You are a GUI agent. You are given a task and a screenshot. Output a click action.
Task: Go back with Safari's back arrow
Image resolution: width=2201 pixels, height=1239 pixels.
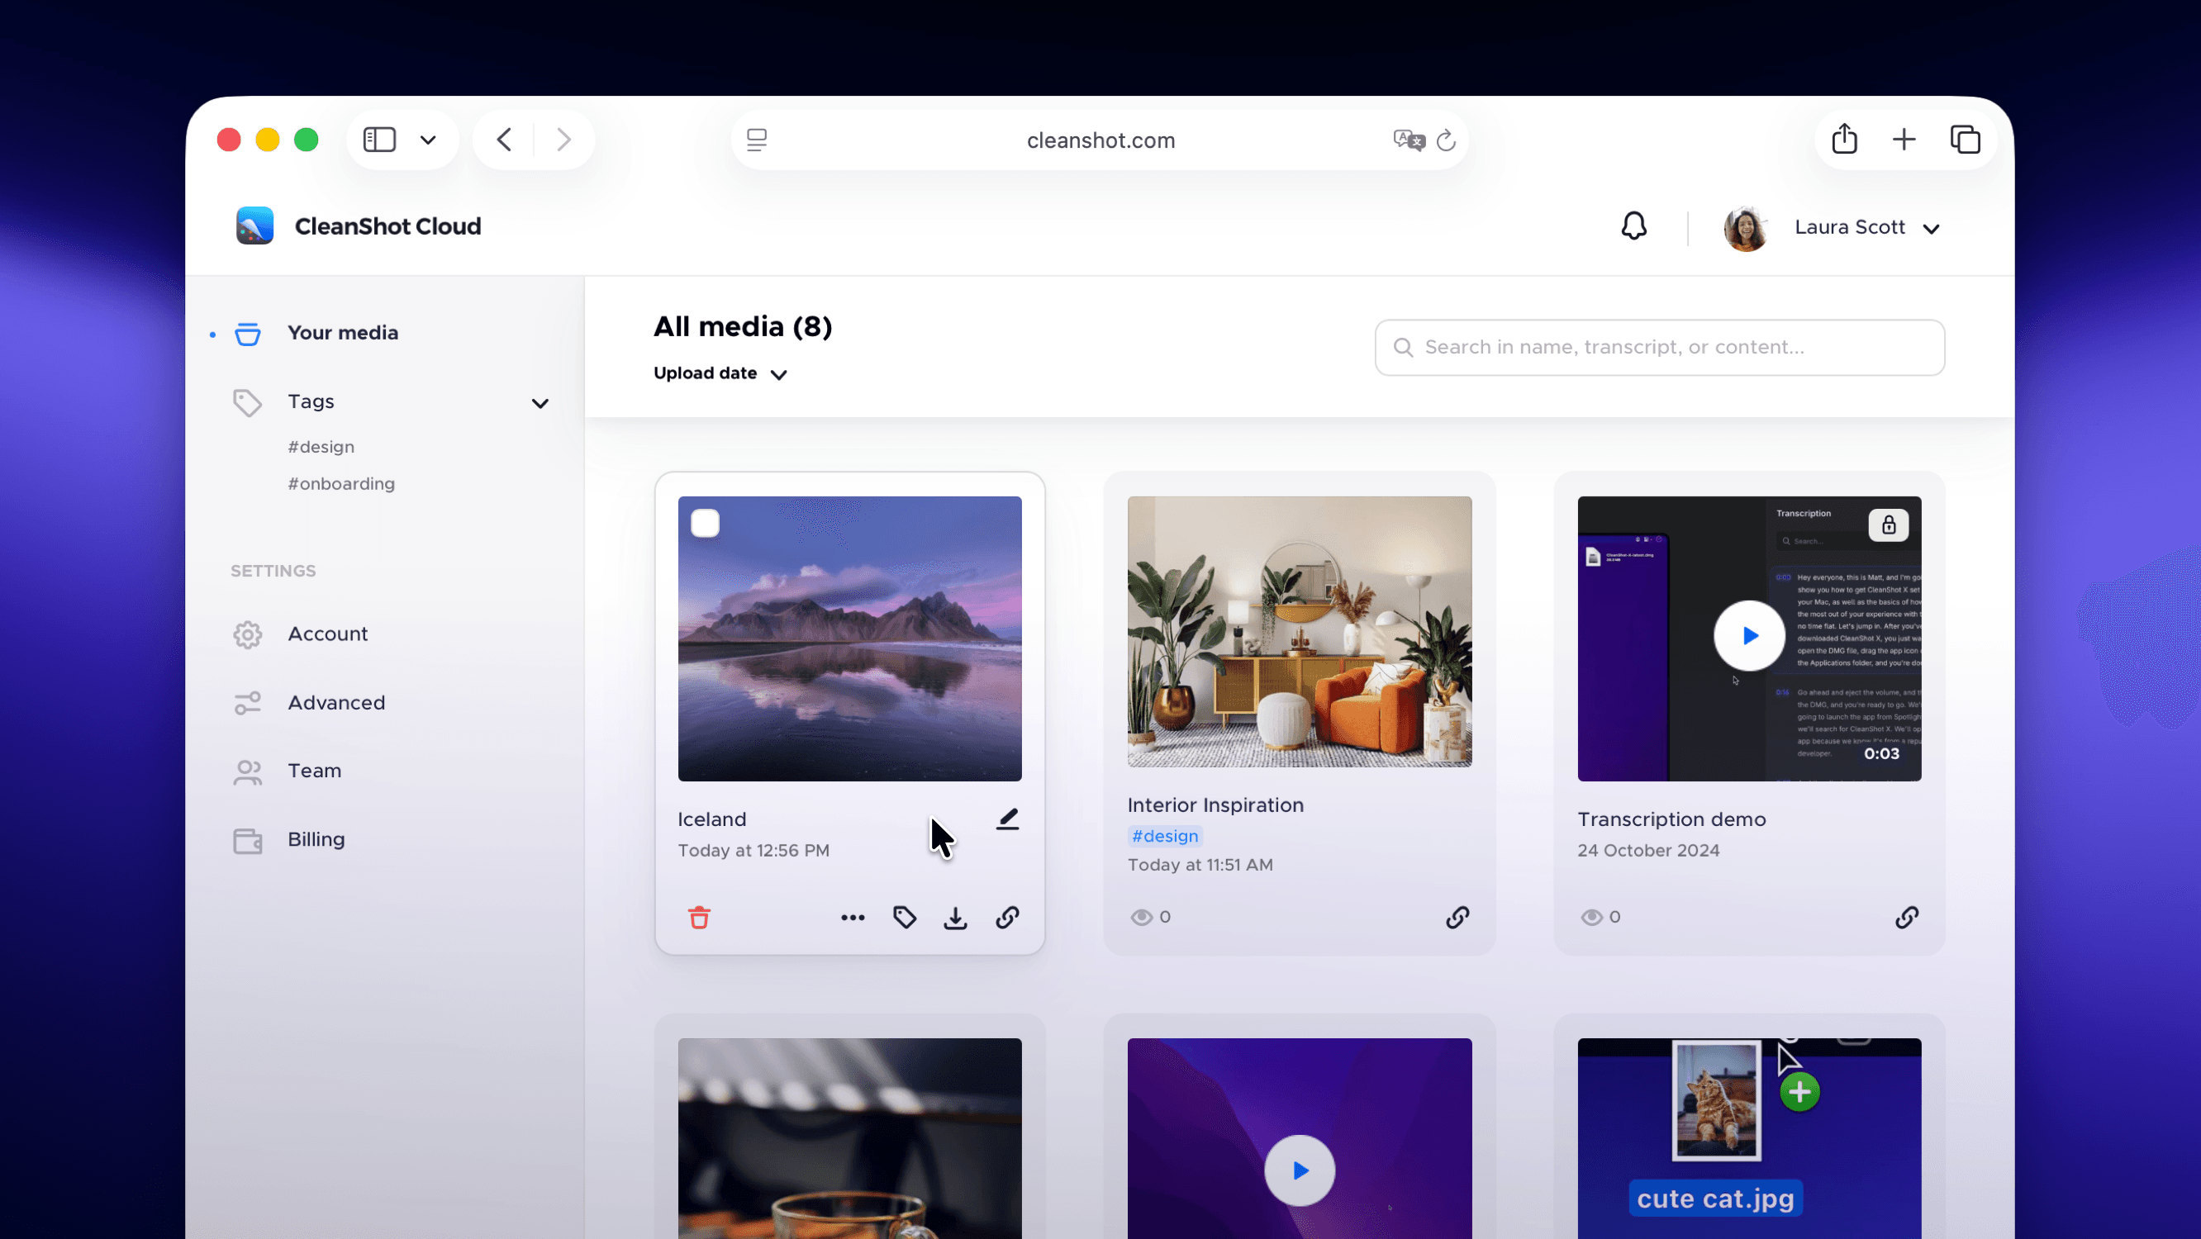(504, 140)
